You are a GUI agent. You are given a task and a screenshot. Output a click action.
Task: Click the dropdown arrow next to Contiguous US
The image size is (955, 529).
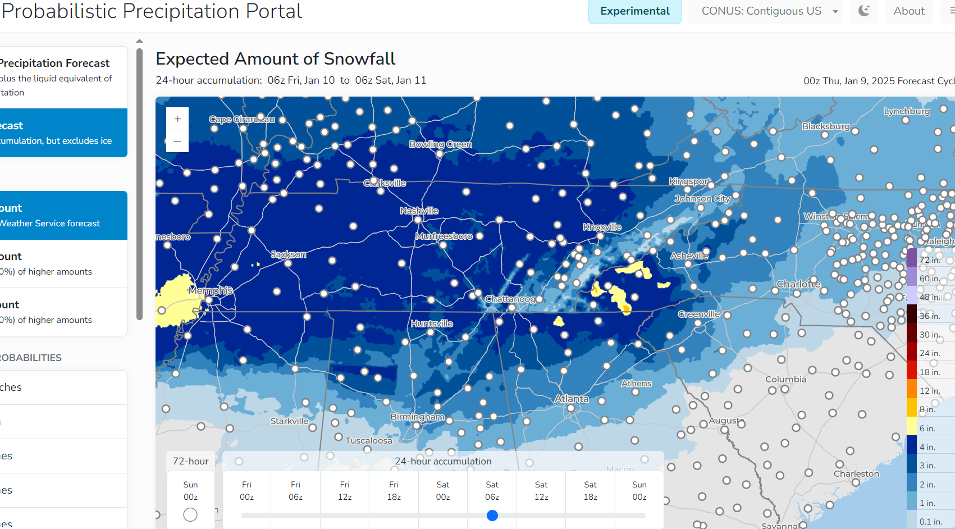click(x=835, y=12)
